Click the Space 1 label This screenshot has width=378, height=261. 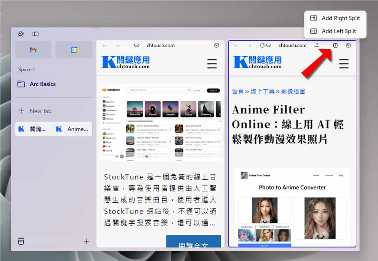27,70
